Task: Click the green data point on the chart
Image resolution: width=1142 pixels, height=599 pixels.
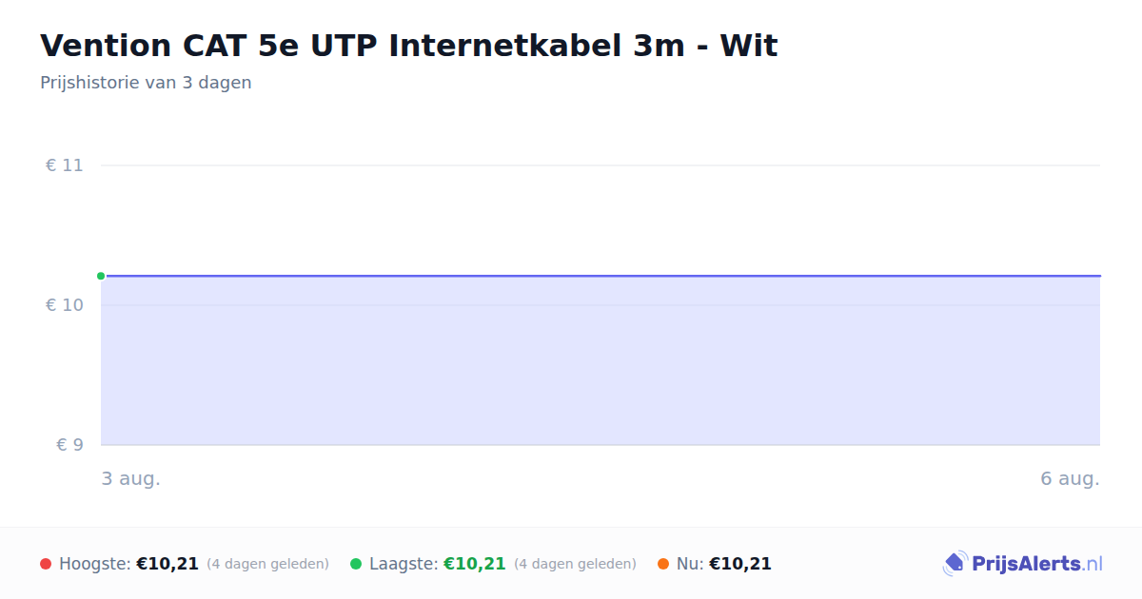Action: tap(101, 276)
